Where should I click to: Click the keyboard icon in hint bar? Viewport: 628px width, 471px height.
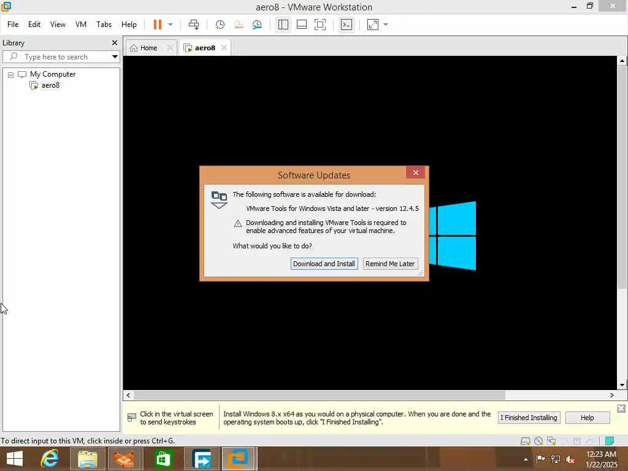pyautogui.click(x=132, y=418)
